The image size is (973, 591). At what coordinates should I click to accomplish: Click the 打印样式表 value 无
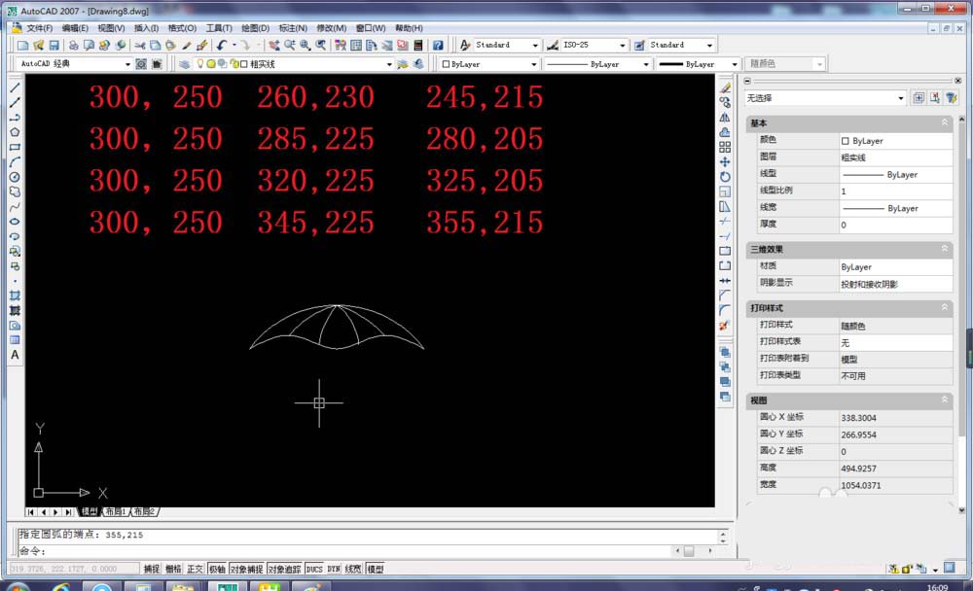pyautogui.click(x=895, y=342)
